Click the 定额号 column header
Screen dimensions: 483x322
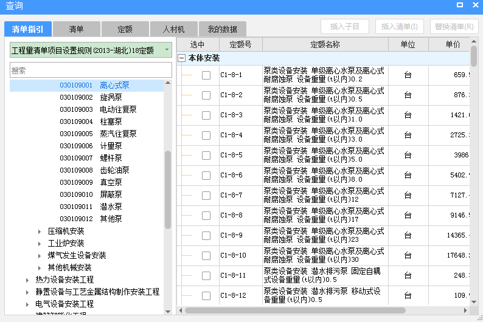pos(240,44)
